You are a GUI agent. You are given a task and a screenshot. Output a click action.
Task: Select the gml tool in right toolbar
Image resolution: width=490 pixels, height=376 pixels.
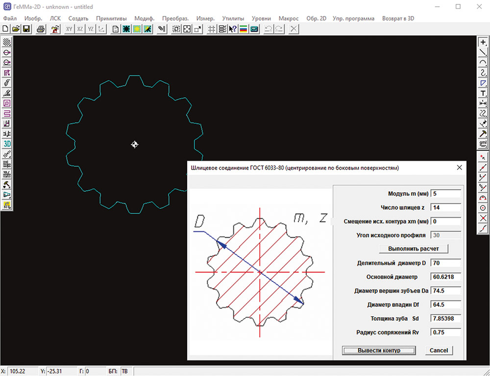pos(483,144)
